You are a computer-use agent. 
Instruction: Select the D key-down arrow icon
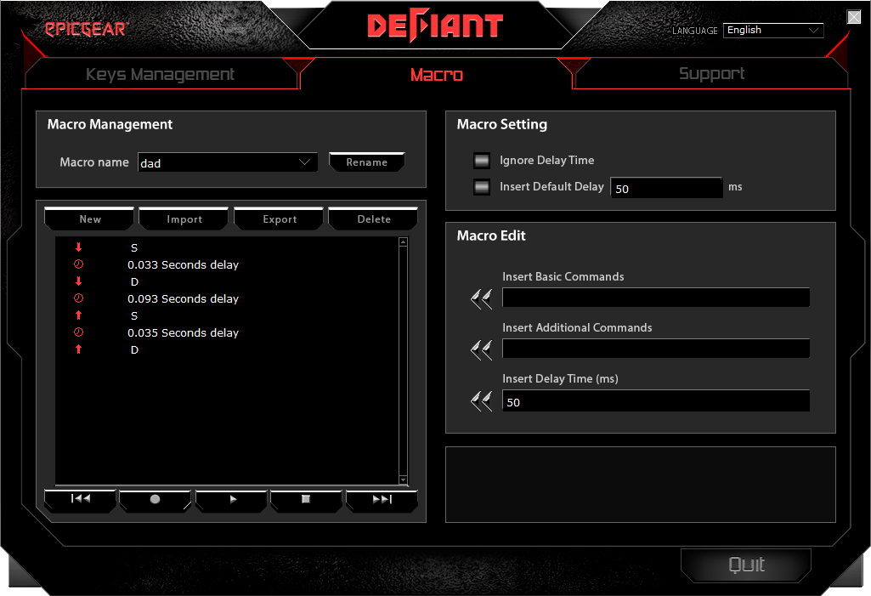[78, 281]
